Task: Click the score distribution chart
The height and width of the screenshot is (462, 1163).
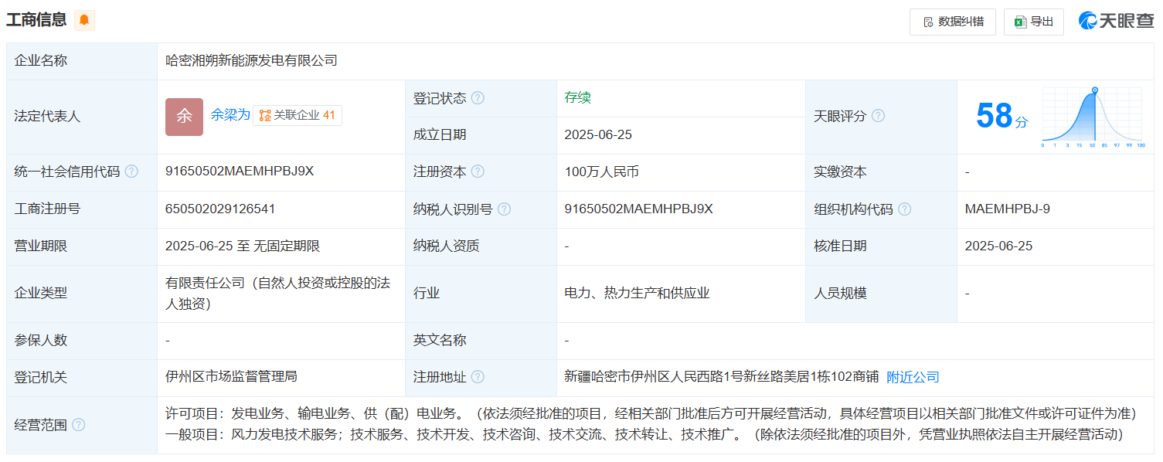Action: click(1093, 117)
